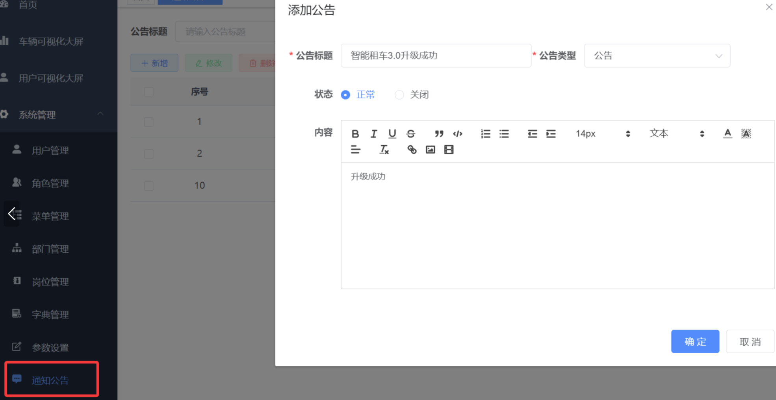The image size is (776, 400).
Task: Open 角色管理 in the sidebar menu
Action: [50, 183]
